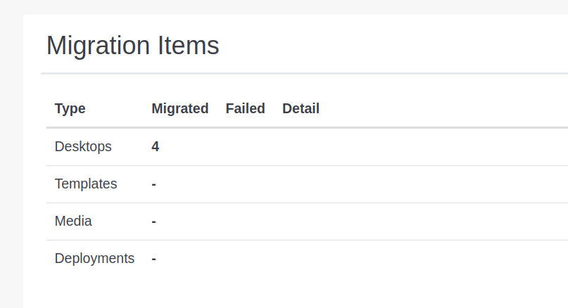The height and width of the screenshot is (308, 568).
Task: Select the Desktops row label
Action: (x=83, y=146)
